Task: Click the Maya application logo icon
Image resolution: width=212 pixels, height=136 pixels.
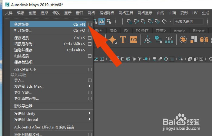Action: click(x=7, y=5)
